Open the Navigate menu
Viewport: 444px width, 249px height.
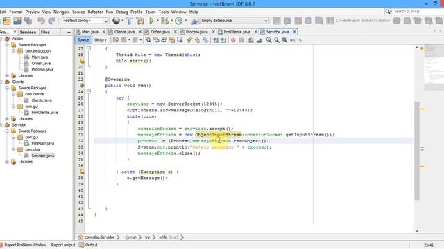[62, 12]
